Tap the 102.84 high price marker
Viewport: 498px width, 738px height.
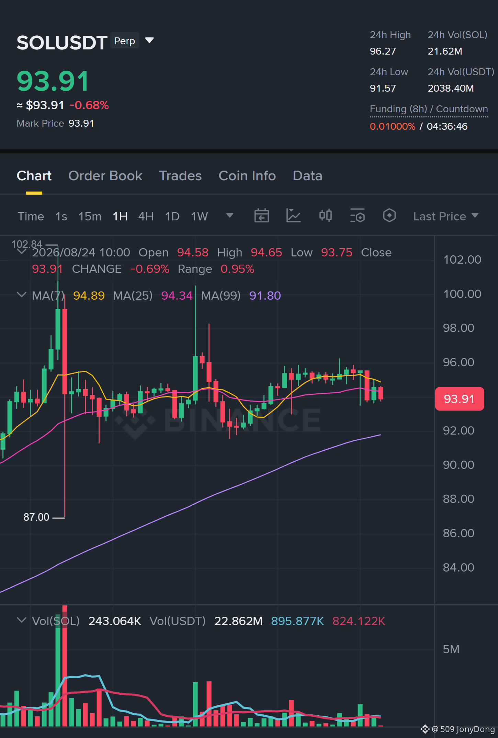pyautogui.click(x=27, y=244)
